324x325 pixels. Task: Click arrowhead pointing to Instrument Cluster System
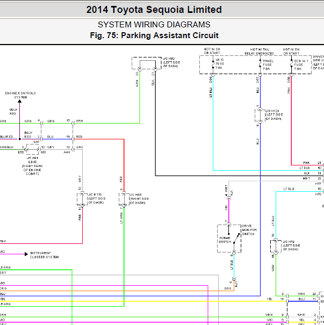tap(26, 254)
